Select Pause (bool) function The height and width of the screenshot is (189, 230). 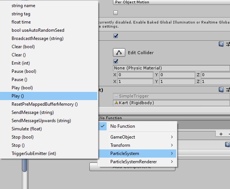[49, 71]
